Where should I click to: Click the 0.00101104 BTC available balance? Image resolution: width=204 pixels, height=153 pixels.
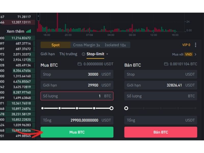[183, 64]
